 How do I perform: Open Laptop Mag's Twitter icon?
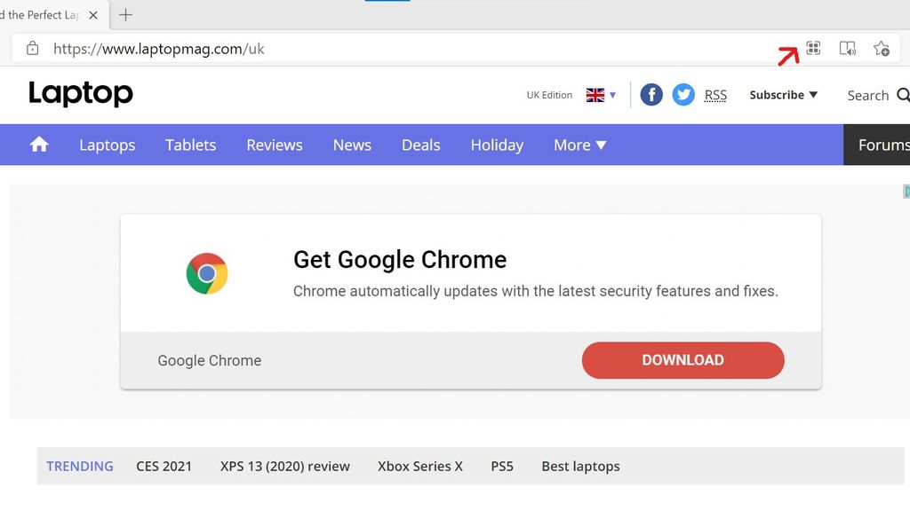click(682, 94)
